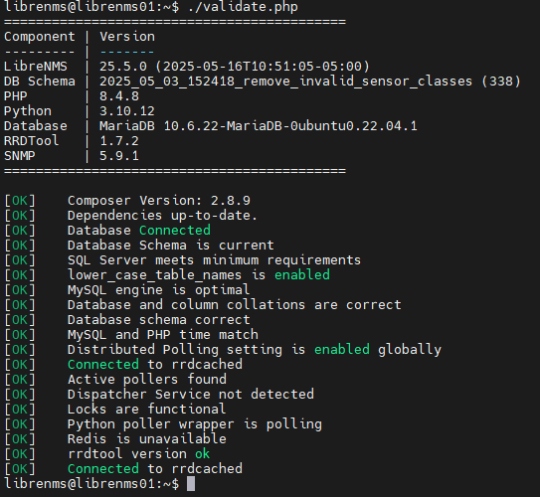Click the MariaDB database version string
Viewport: 540px width, 497px height.
(x=259, y=126)
